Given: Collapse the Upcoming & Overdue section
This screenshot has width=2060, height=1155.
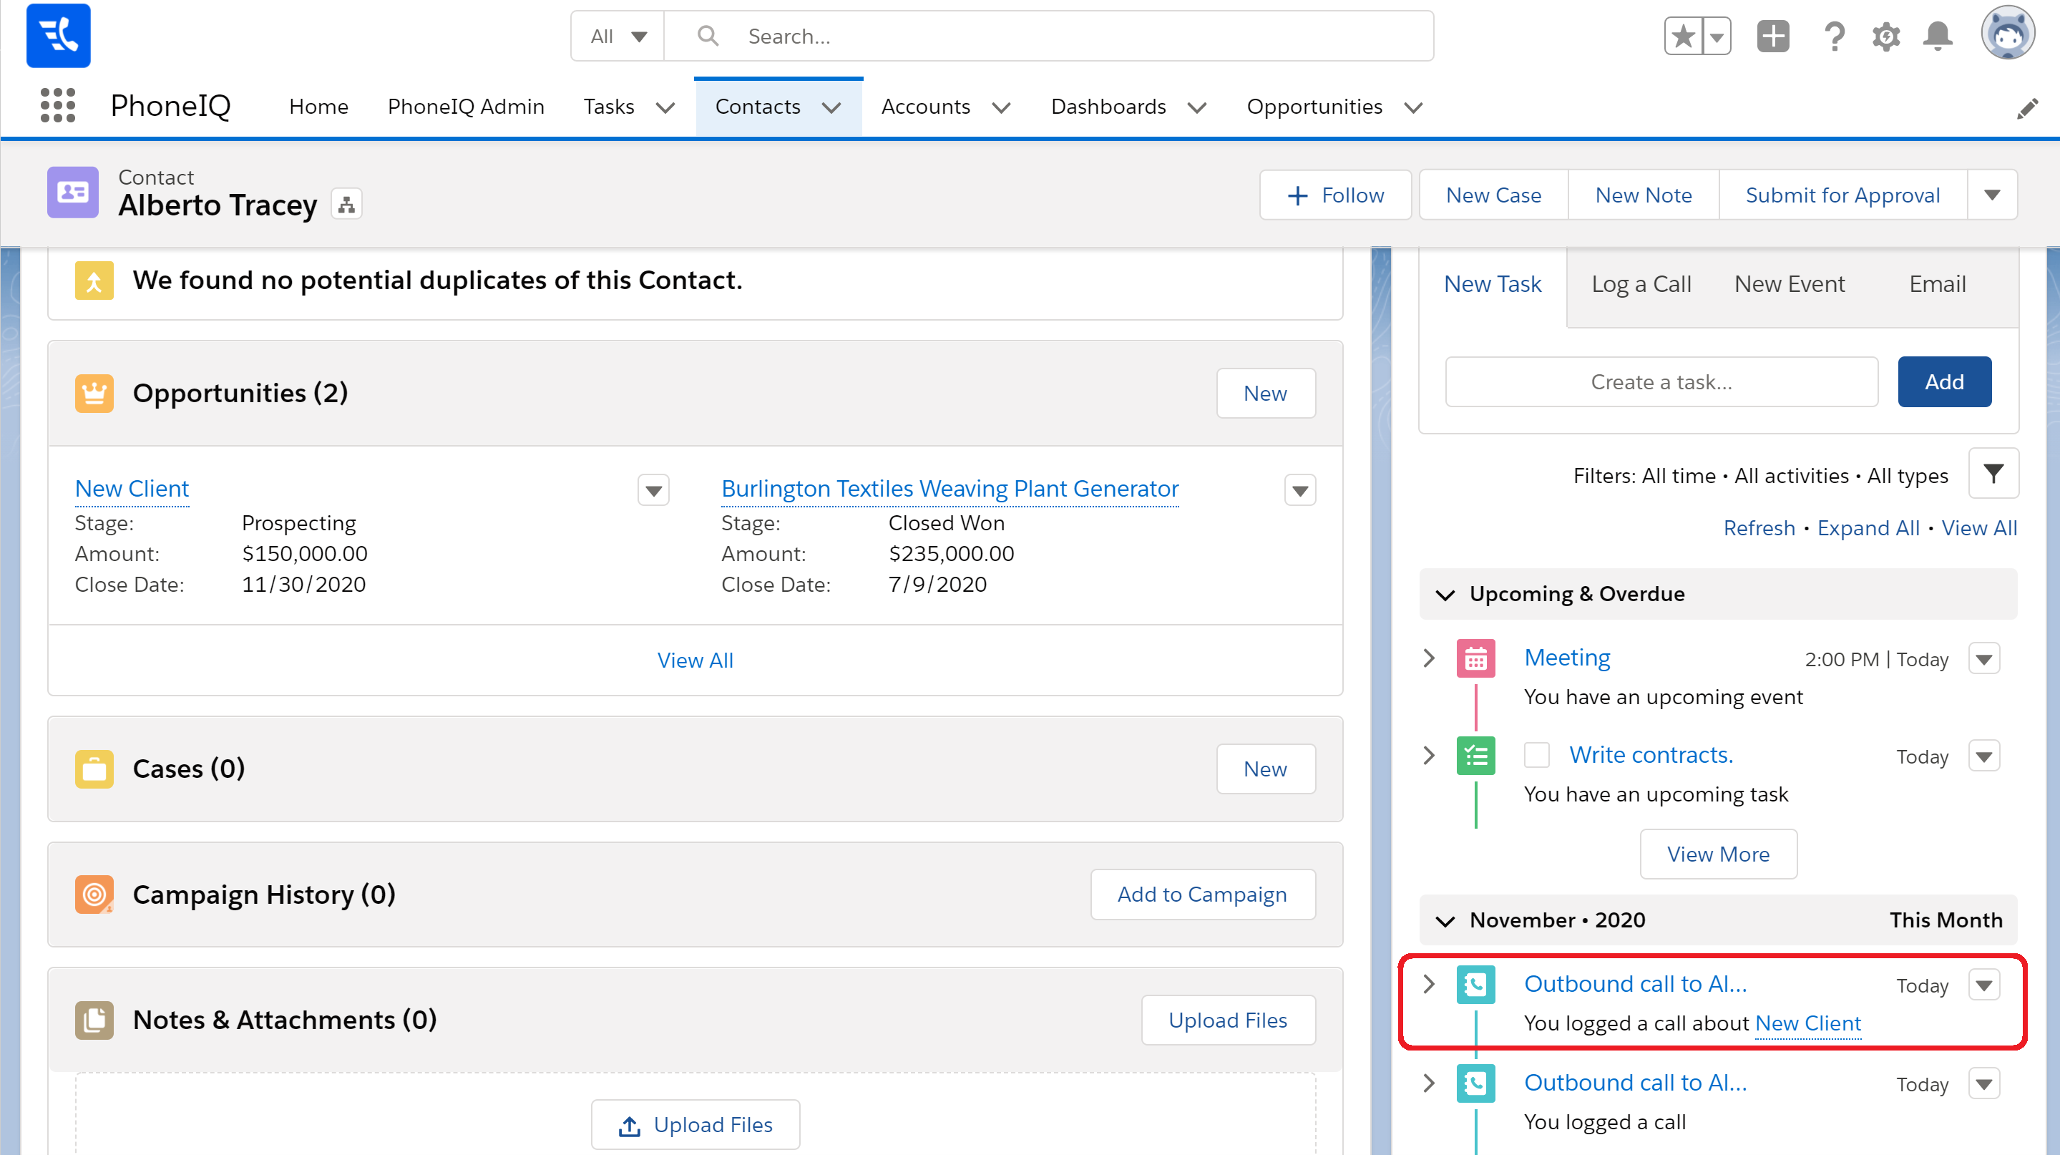Looking at the screenshot, I should [1444, 594].
